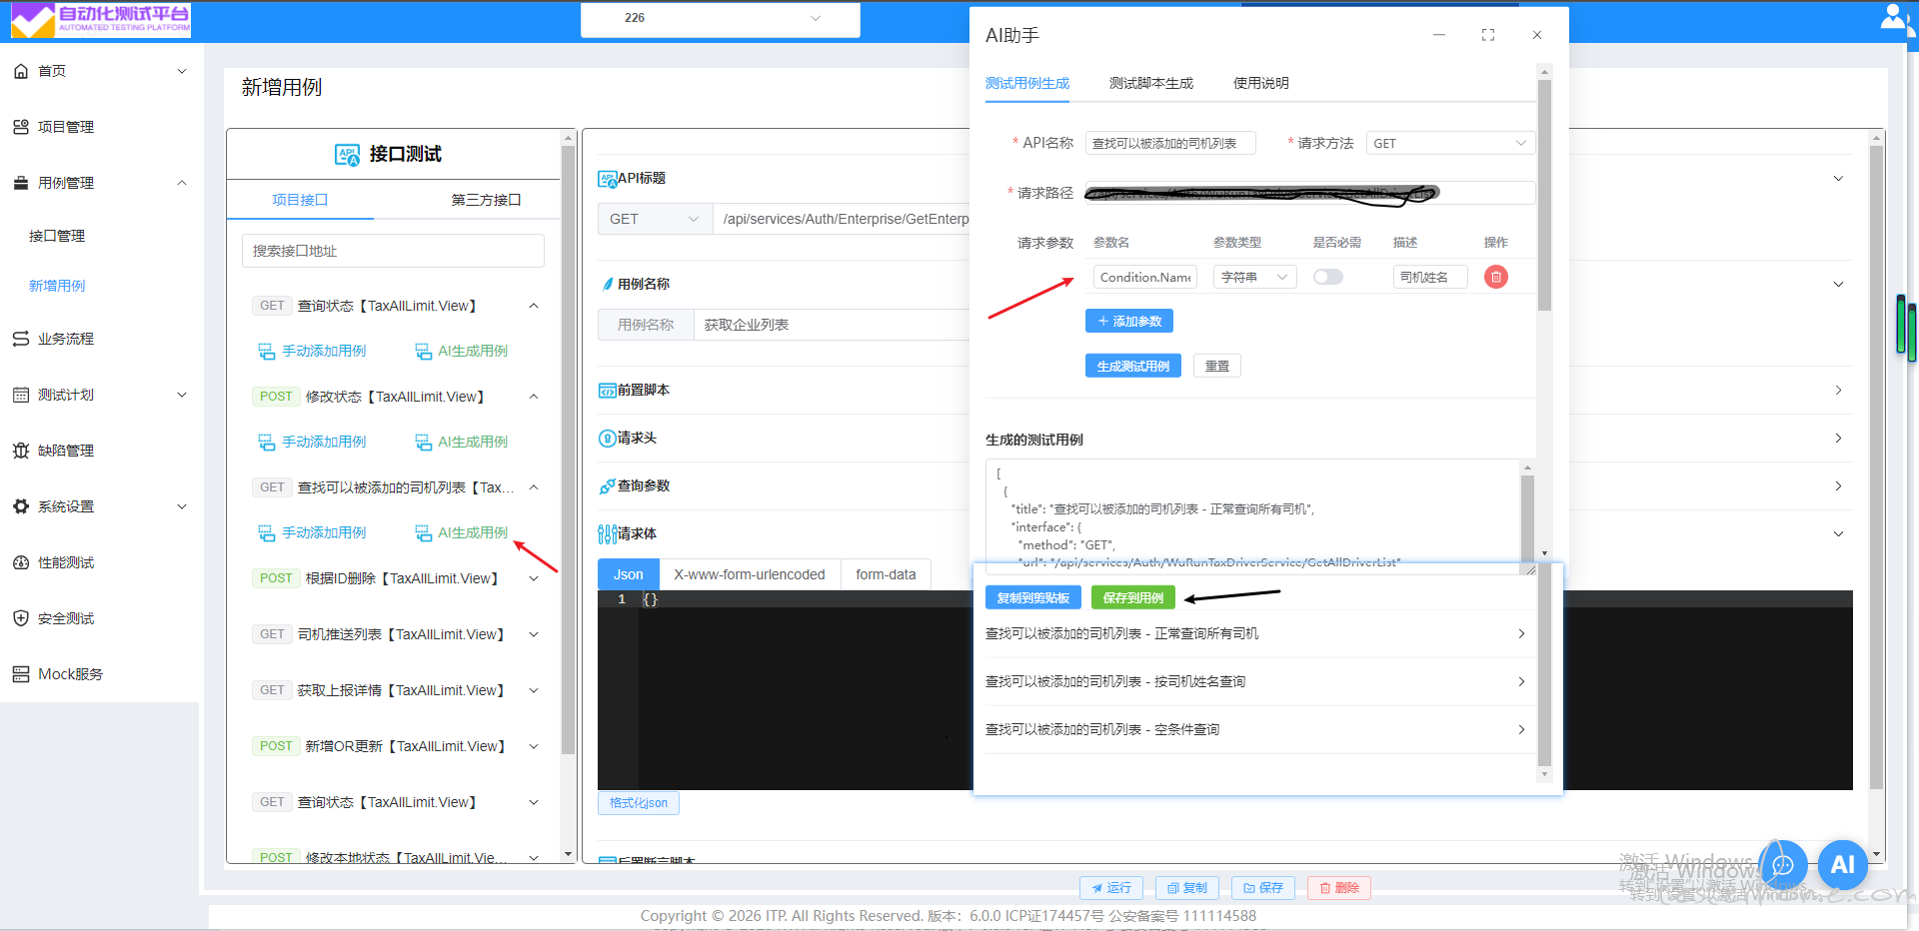Open the 字符串 parameter type dropdown

[1254, 277]
